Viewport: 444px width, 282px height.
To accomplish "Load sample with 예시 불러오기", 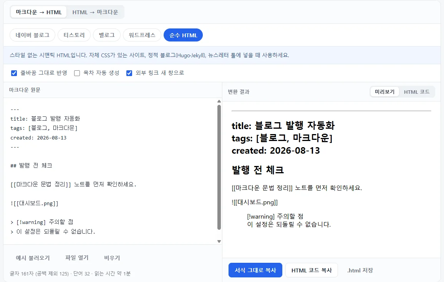I will tap(33, 258).
